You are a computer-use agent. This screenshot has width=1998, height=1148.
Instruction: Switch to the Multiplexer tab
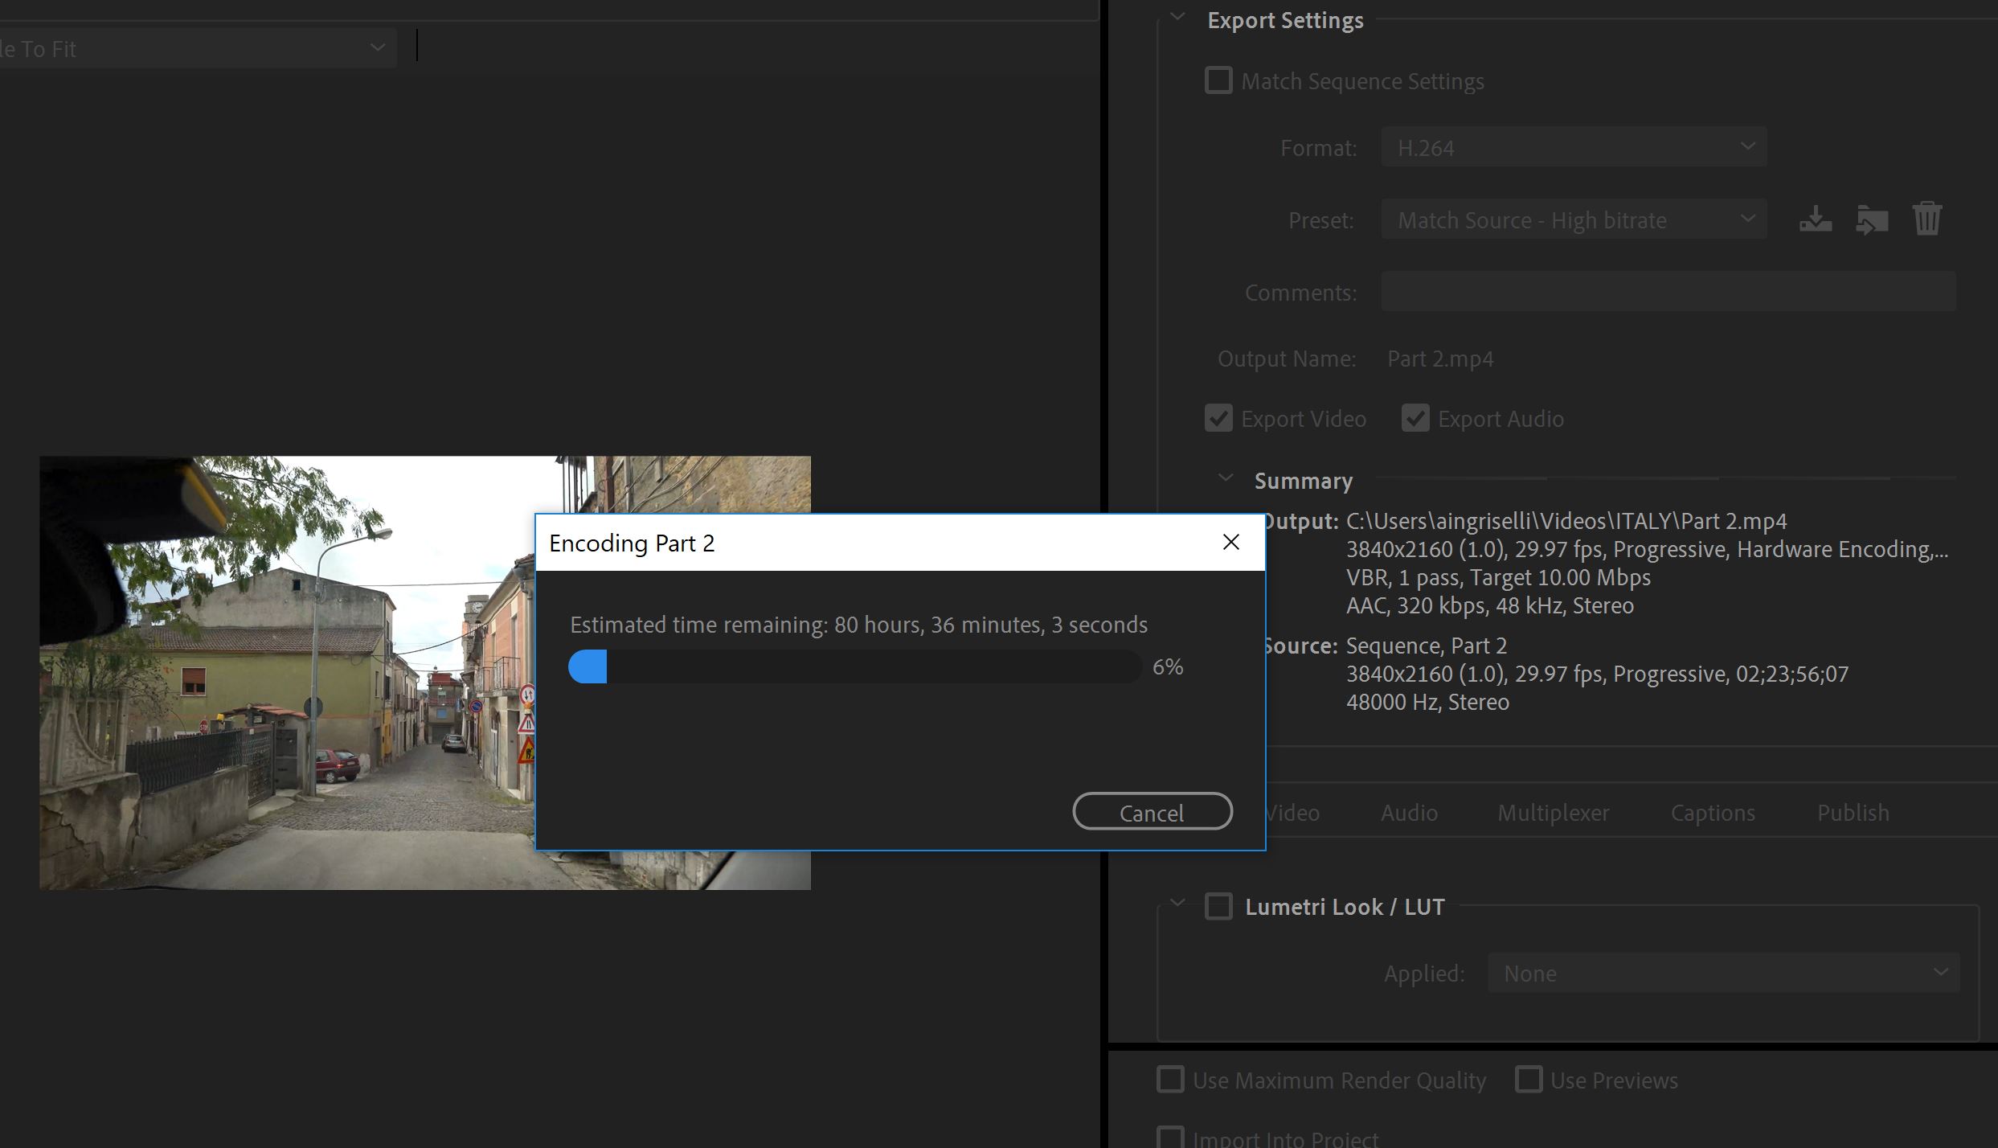point(1554,812)
